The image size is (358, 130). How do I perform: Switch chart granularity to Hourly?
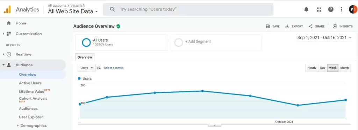[x=312, y=68]
